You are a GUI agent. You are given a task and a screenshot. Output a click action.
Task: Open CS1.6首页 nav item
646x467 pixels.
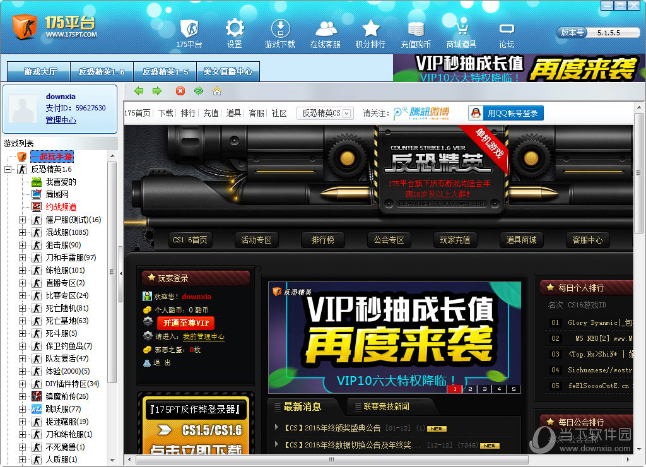(191, 240)
